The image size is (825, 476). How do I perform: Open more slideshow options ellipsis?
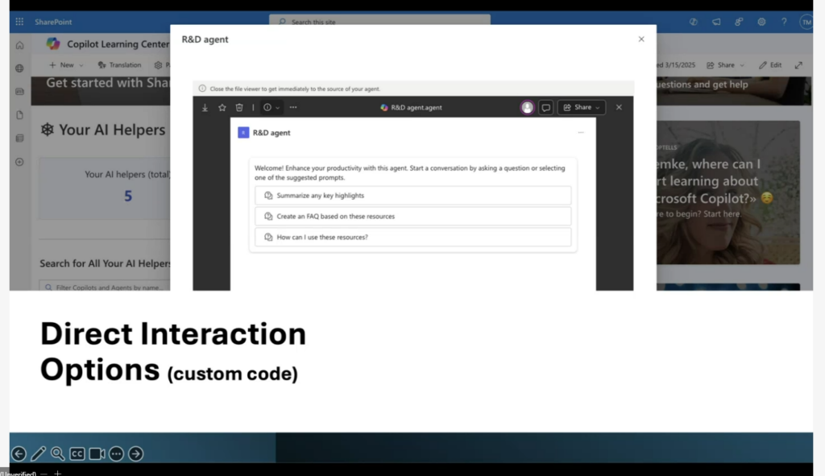click(x=116, y=453)
